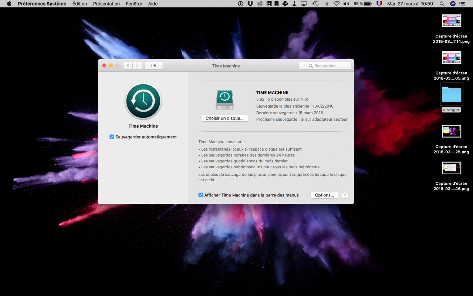Screen dimensions: 473x296
Task: Click the boxed star menu bar icon
Action: 269,4
